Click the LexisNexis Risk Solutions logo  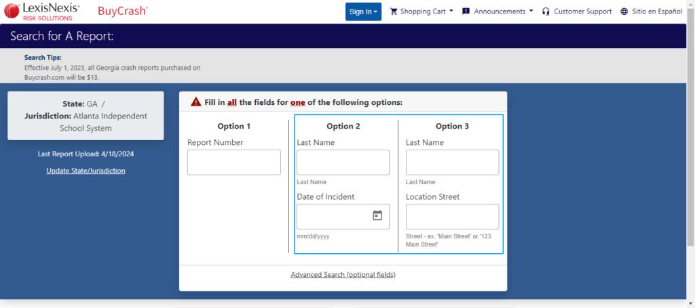[x=41, y=11]
